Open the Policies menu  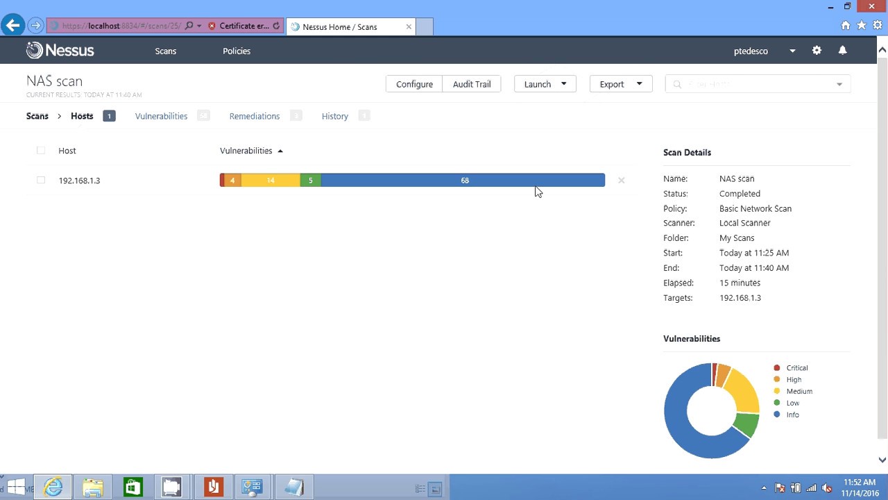coord(237,51)
